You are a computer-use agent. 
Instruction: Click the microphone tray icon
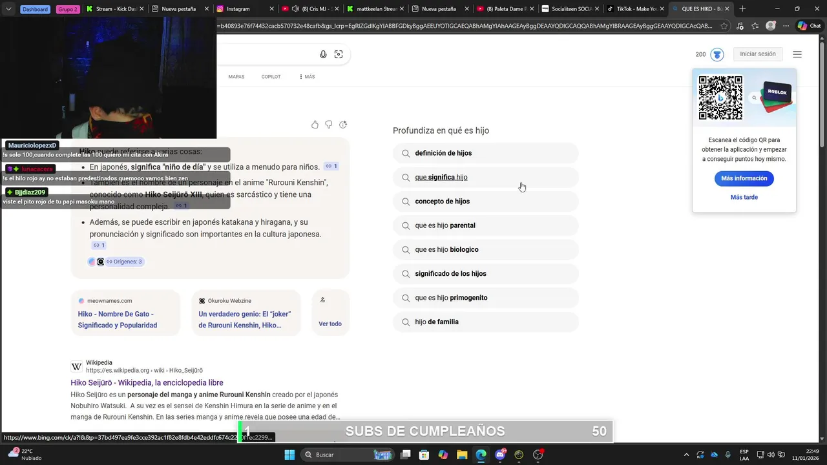(728, 455)
